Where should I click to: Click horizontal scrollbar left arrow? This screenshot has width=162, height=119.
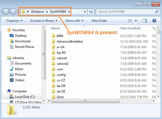[49, 101]
